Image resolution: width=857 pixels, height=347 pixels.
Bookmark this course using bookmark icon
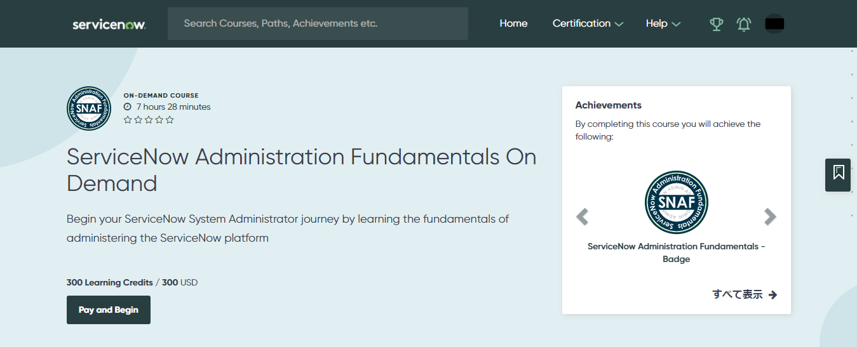pos(838,173)
